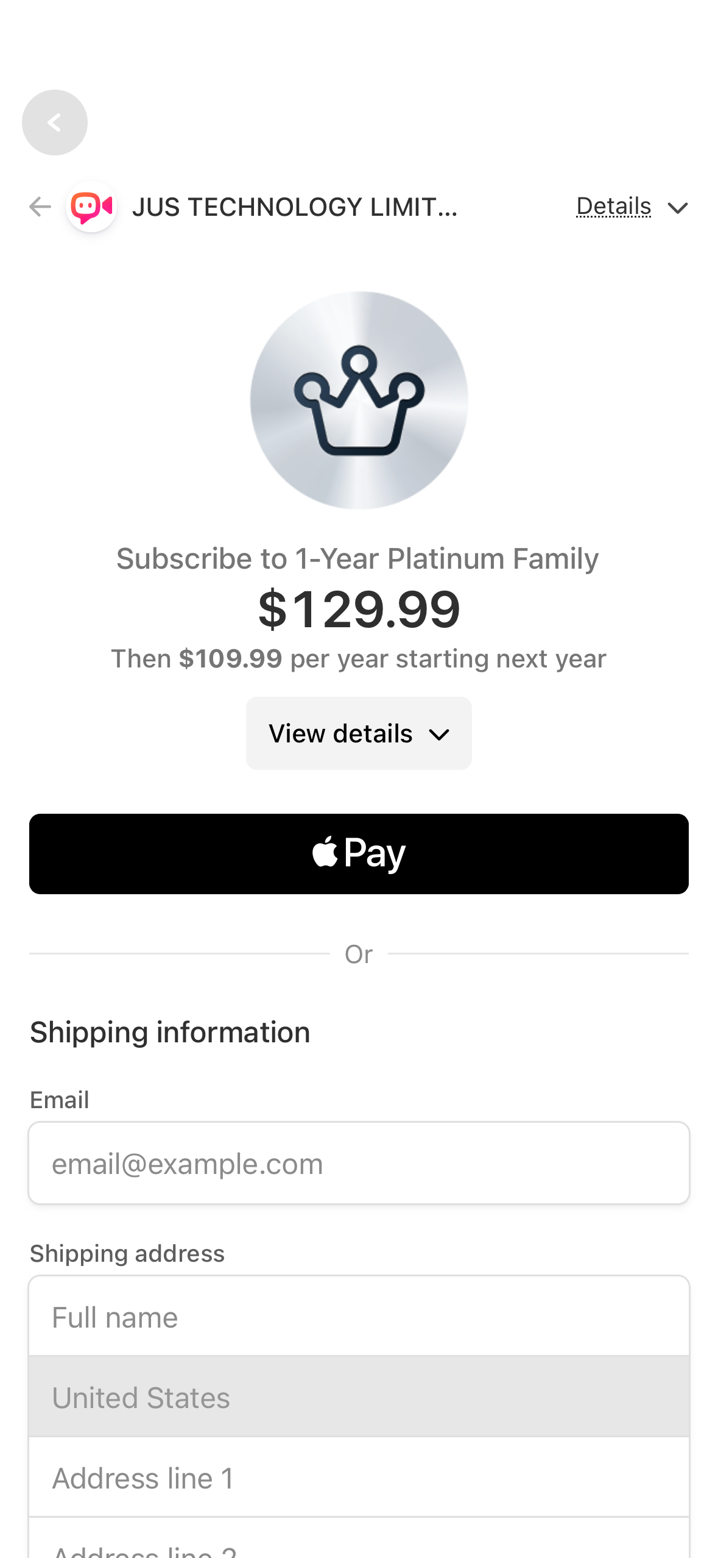Click the Apple logo on the Pay button

pyautogui.click(x=325, y=852)
